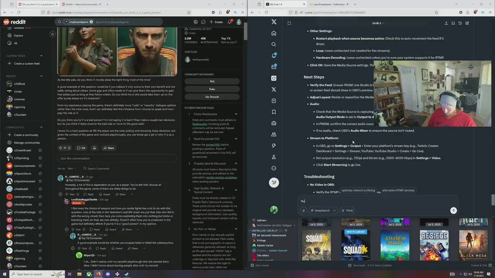Open Reddit notifications bell
This screenshot has width=495, height=278.
pos(229,22)
